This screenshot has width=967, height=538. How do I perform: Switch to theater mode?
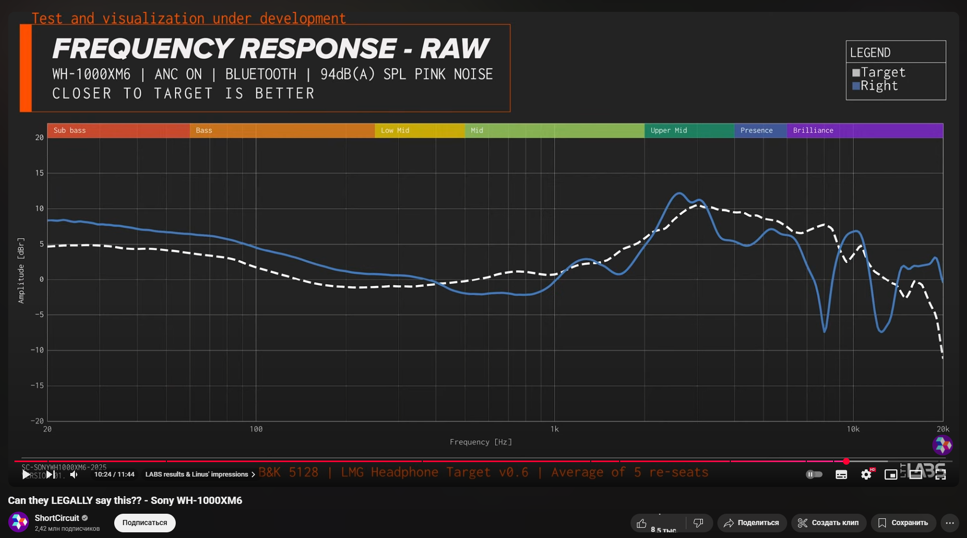pyautogui.click(x=915, y=474)
